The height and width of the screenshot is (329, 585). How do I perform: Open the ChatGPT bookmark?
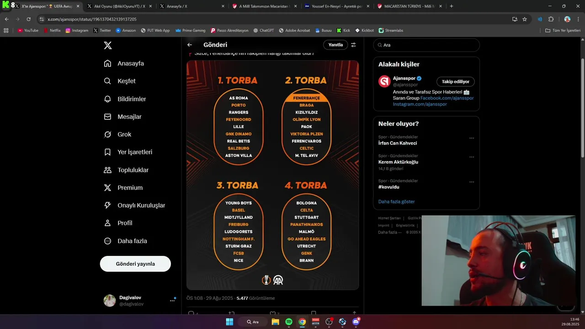tap(264, 30)
